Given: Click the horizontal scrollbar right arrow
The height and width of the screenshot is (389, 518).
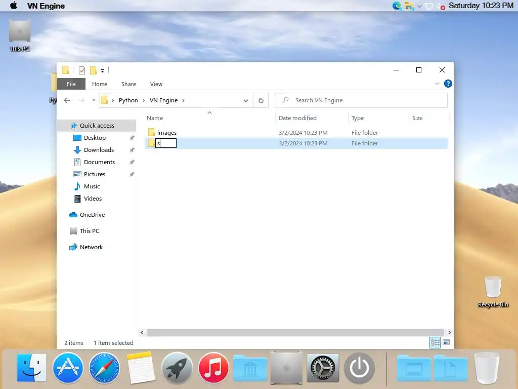Looking at the screenshot, I should pos(449,332).
